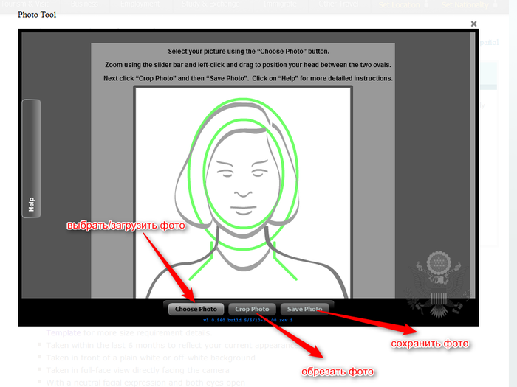Click Save Photo to save the image
The image size is (517, 387).
click(x=305, y=309)
